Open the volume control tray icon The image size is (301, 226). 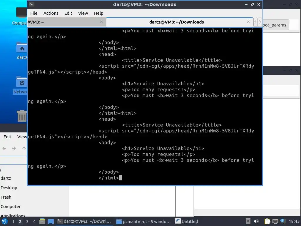256,222
